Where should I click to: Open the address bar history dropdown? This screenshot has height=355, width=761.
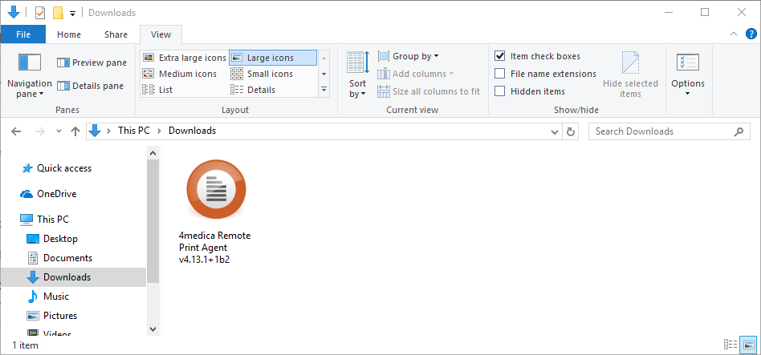[555, 131]
